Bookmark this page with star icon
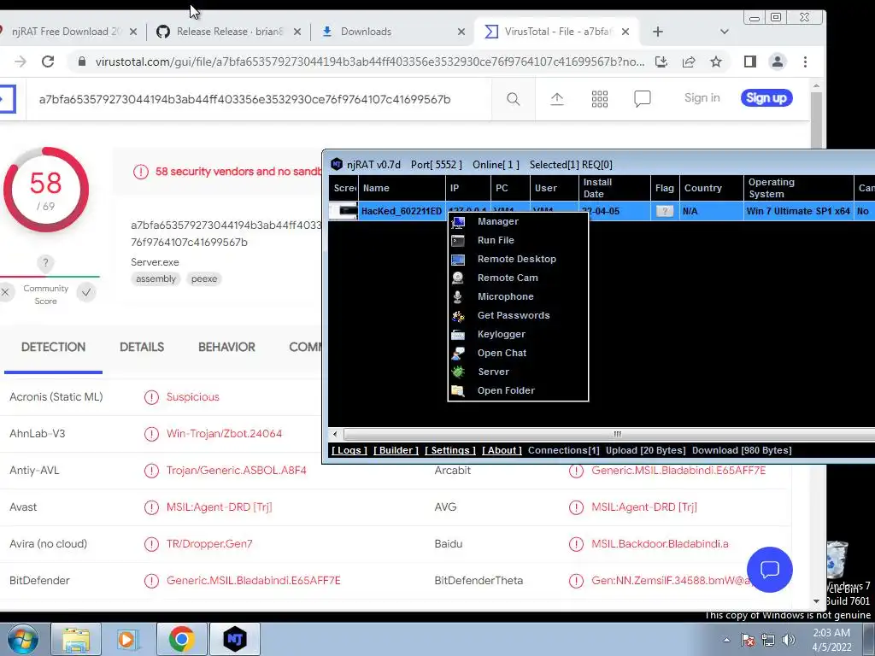Image resolution: width=875 pixels, height=656 pixels. tap(716, 61)
